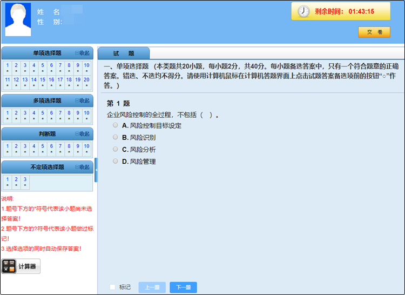Click instruction 3 about auto-saving answers

pos(42,249)
